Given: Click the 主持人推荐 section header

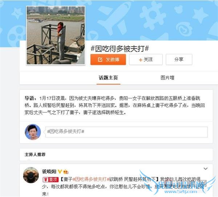Looking at the screenshot, I should pyautogui.click(x=35, y=155).
